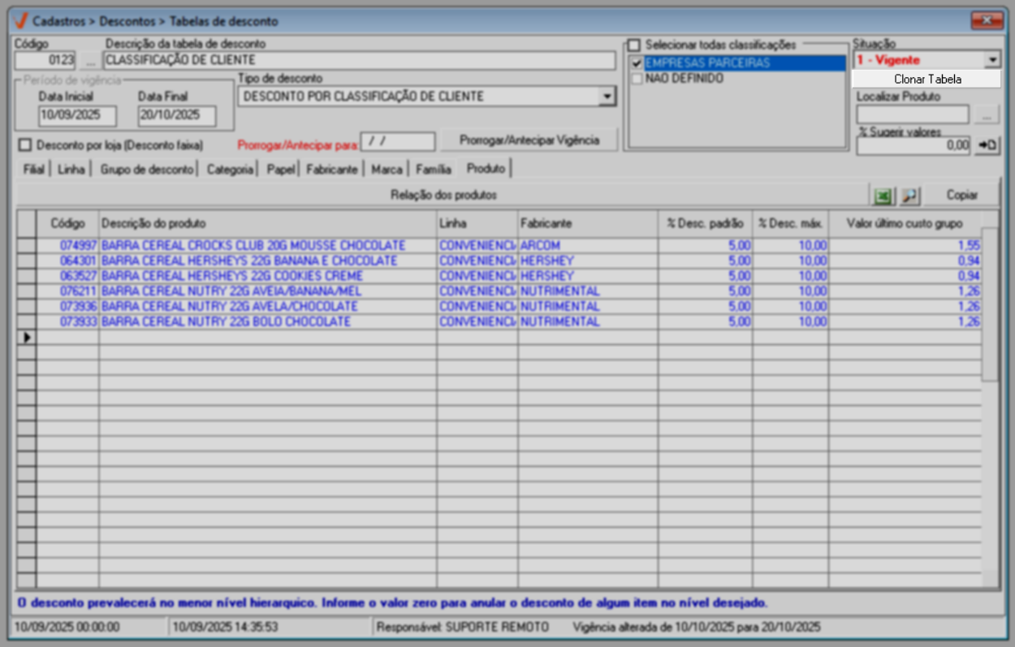
Task: Click the Código input field
Action: [45, 60]
